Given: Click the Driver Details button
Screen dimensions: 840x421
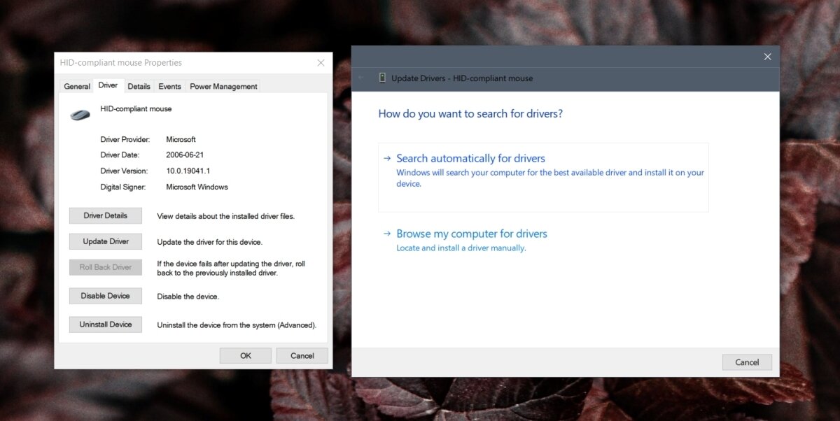Looking at the screenshot, I should click(105, 215).
